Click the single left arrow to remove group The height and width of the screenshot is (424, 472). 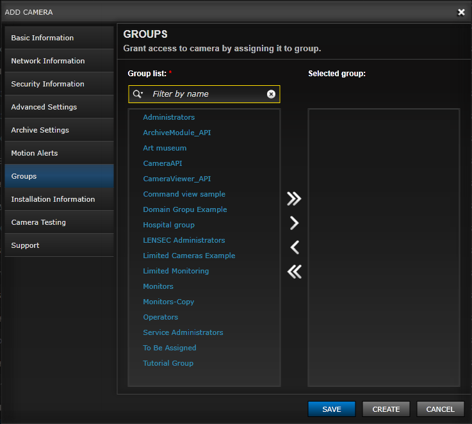tap(295, 247)
